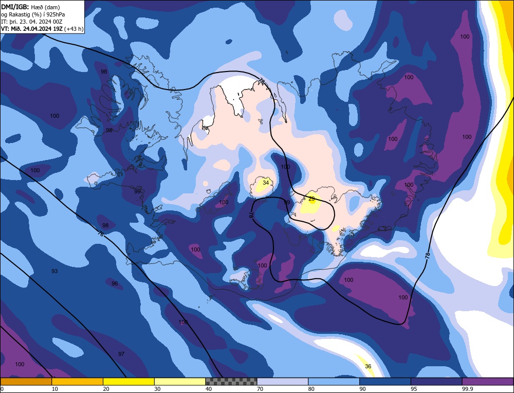Pick the lavender 70–80 legend swatch

(283, 381)
